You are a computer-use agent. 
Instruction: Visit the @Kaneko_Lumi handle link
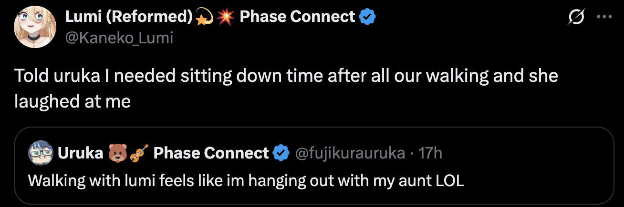pos(119,38)
